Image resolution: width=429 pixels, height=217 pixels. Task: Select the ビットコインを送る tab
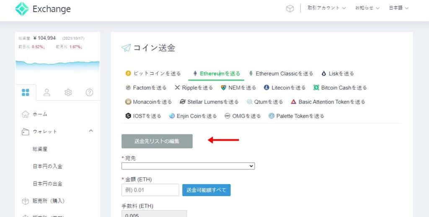pyautogui.click(x=153, y=73)
